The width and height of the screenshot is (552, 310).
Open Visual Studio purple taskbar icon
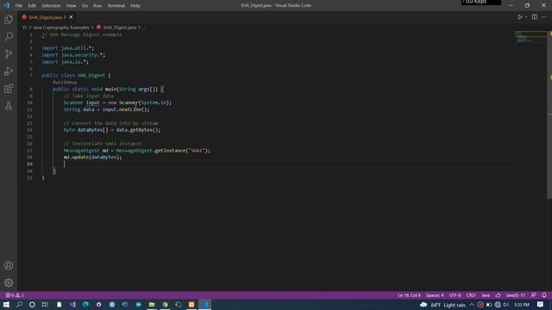point(72,304)
